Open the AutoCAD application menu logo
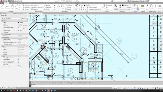The width and height of the screenshot is (163, 92). coord(2,2)
